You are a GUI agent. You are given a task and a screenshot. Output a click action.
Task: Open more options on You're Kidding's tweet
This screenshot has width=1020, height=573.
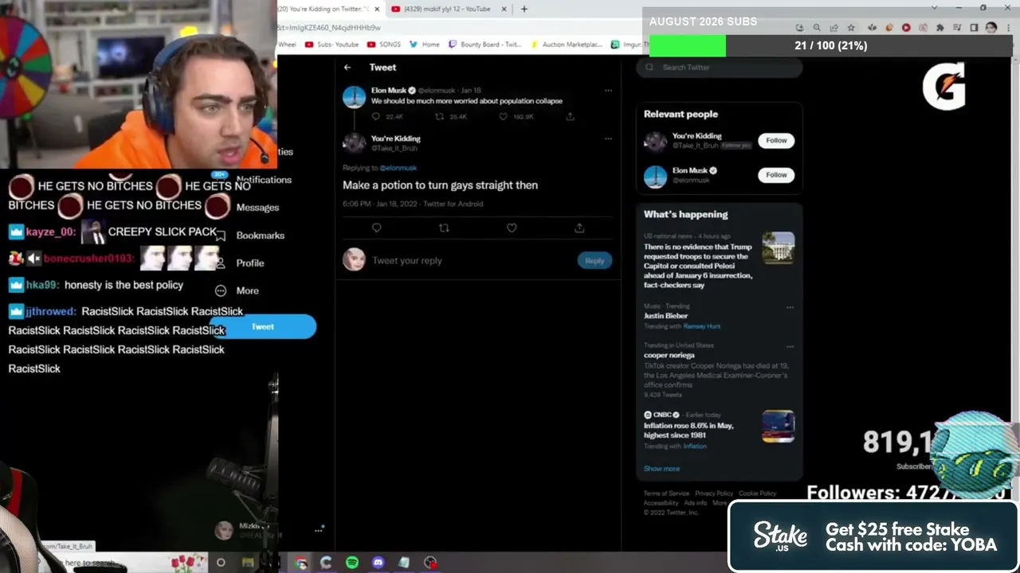tap(608, 138)
